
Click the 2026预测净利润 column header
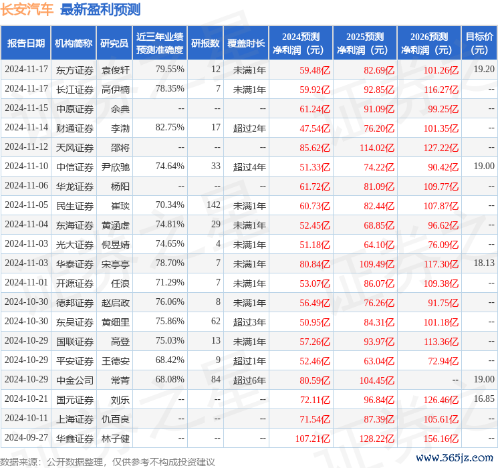click(x=429, y=43)
